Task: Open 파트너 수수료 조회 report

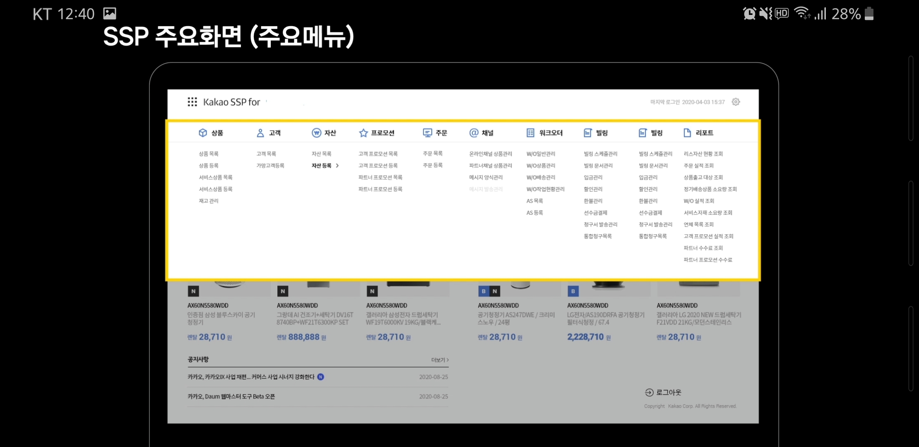Action: (703, 248)
